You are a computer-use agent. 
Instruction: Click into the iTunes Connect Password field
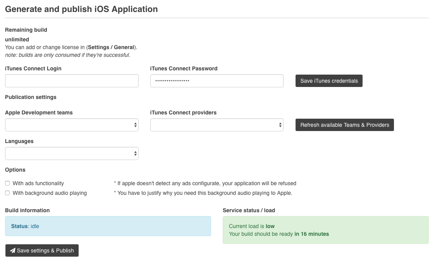point(217,81)
